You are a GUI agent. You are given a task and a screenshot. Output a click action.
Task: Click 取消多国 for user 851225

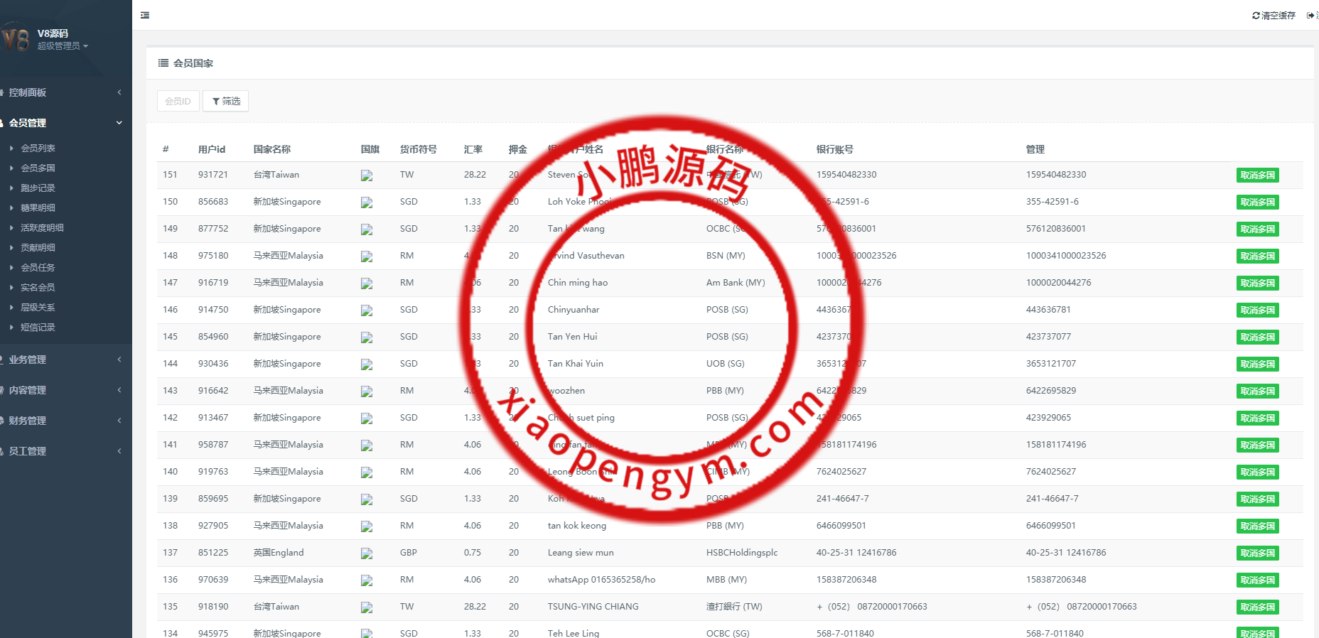coord(1257,553)
